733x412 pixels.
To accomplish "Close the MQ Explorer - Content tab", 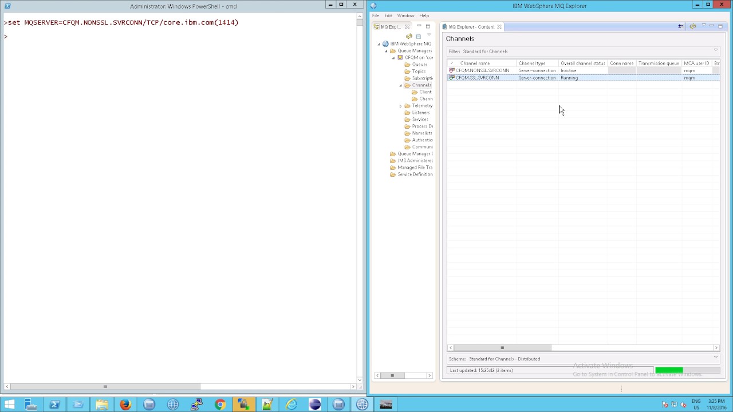I will 499,27.
